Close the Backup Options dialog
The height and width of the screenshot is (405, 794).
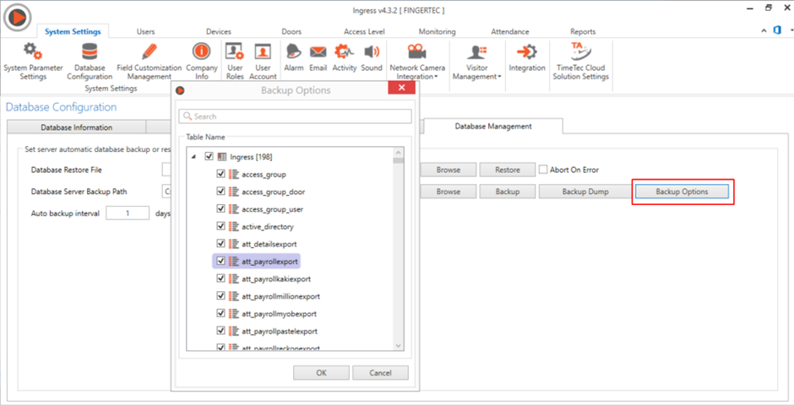pos(401,88)
